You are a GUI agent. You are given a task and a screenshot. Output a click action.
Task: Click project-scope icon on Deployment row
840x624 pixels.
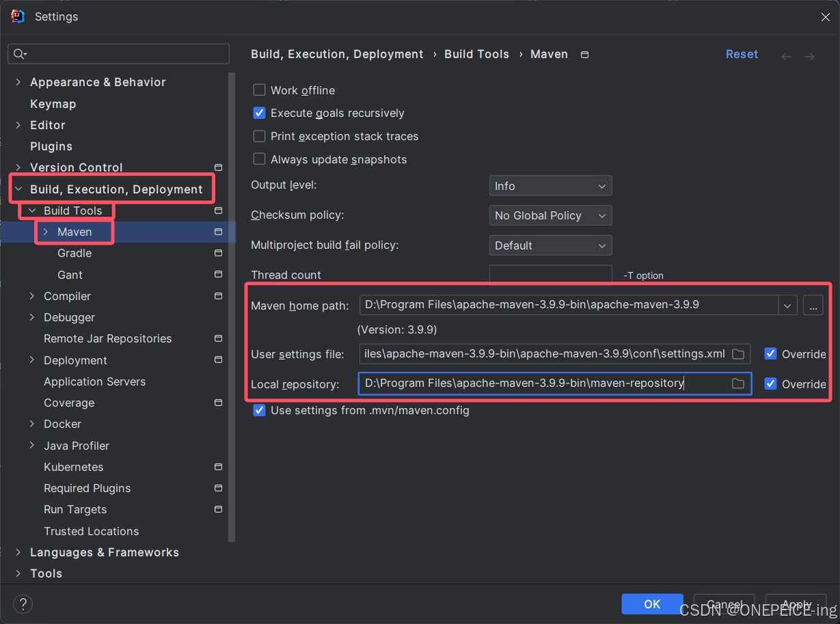click(x=218, y=360)
